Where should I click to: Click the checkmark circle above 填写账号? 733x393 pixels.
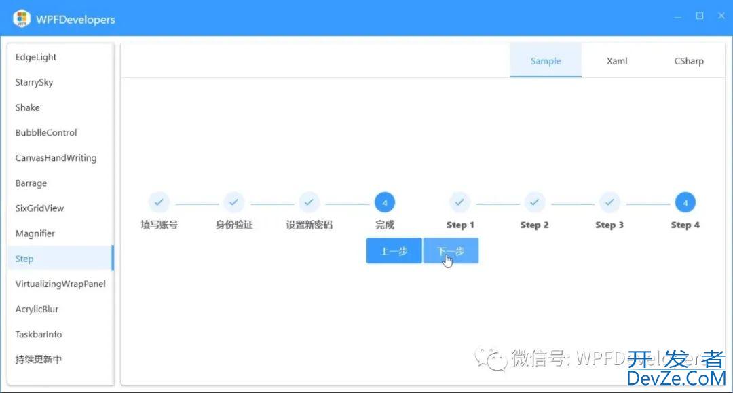(159, 202)
